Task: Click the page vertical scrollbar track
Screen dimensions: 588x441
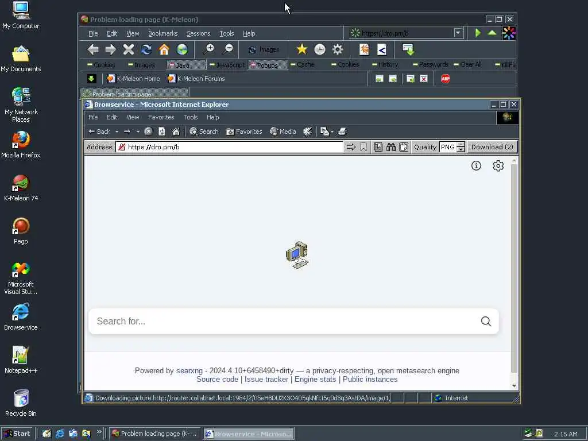Action: tap(514, 273)
